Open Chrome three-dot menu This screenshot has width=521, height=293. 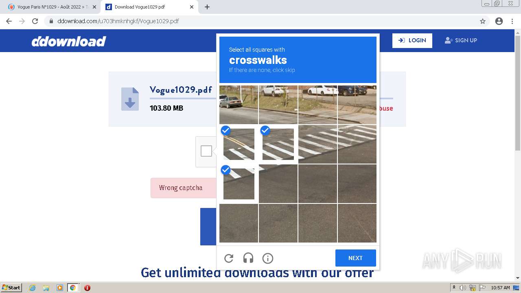click(x=512, y=21)
